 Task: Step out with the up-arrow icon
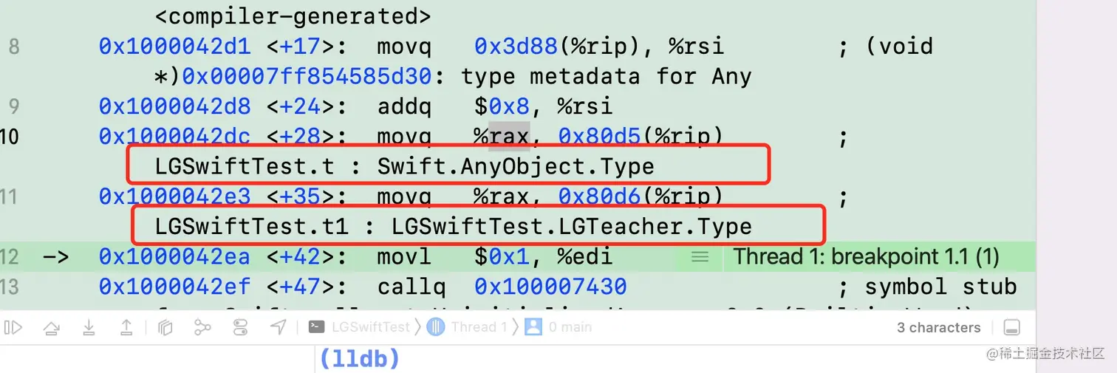[x=126, y=327]
